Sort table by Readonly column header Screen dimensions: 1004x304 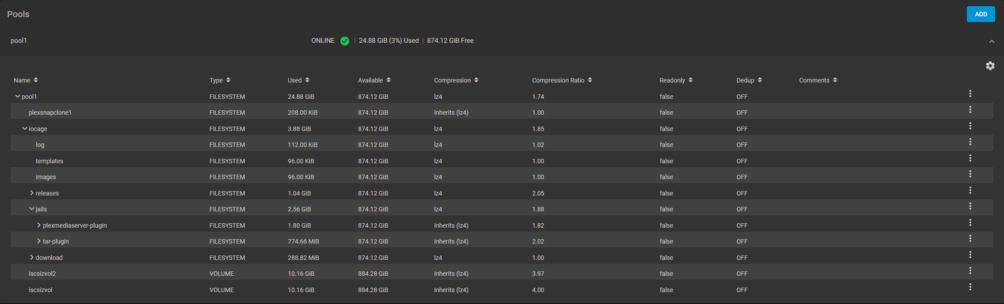pos(676,80)
